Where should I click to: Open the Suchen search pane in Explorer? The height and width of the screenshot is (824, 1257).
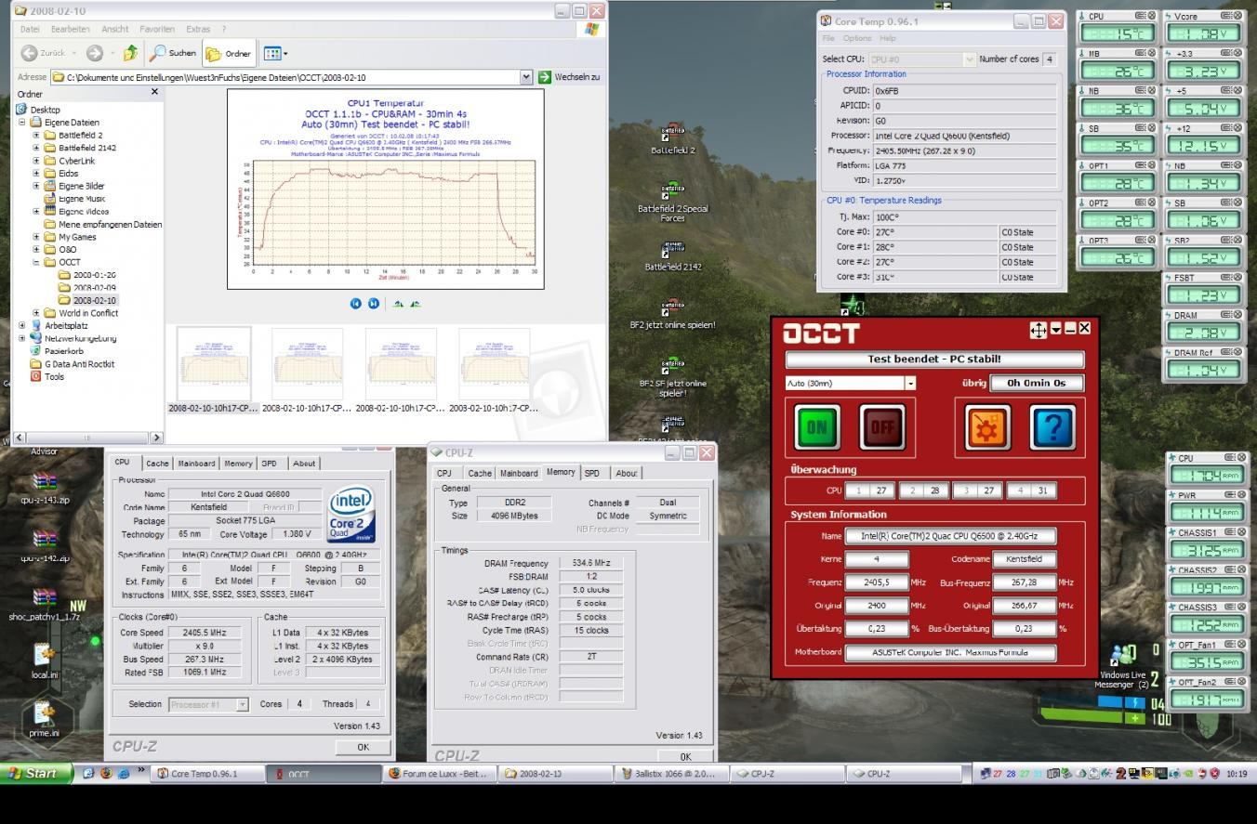[173, 53]
